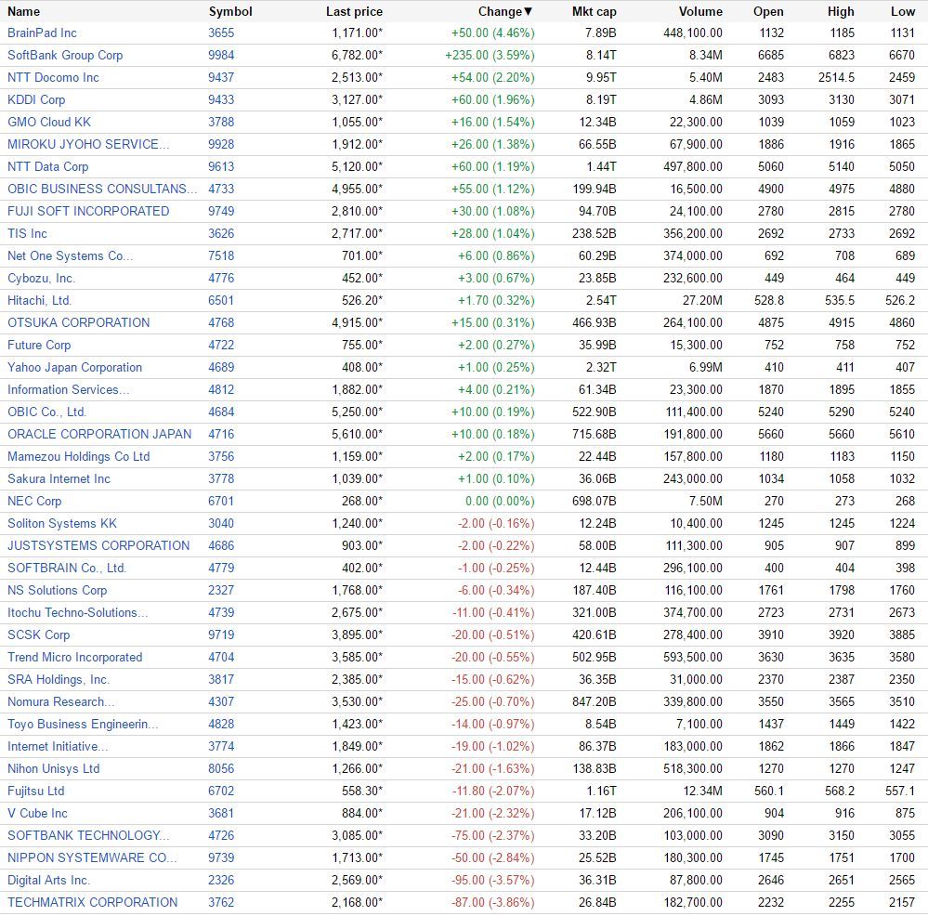Open OBIC Co., Ltd. link

point(46,412)
